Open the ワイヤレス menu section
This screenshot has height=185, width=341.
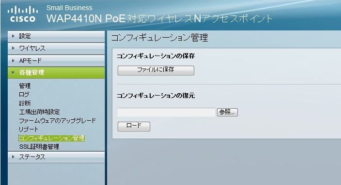click(56, 48)
